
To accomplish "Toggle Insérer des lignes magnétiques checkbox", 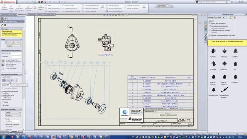I will (2, 96).
